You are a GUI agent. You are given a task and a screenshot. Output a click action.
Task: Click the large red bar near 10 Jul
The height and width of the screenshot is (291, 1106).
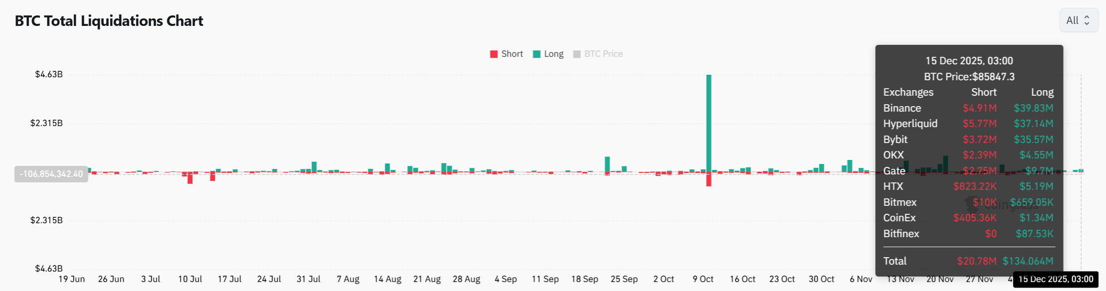click(190, 178)
